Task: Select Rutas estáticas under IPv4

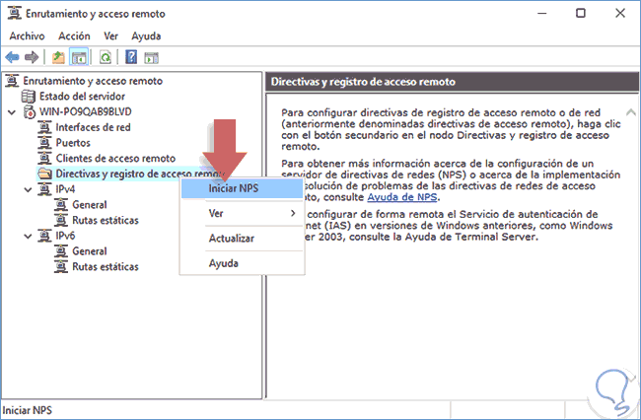Action: 106,220
